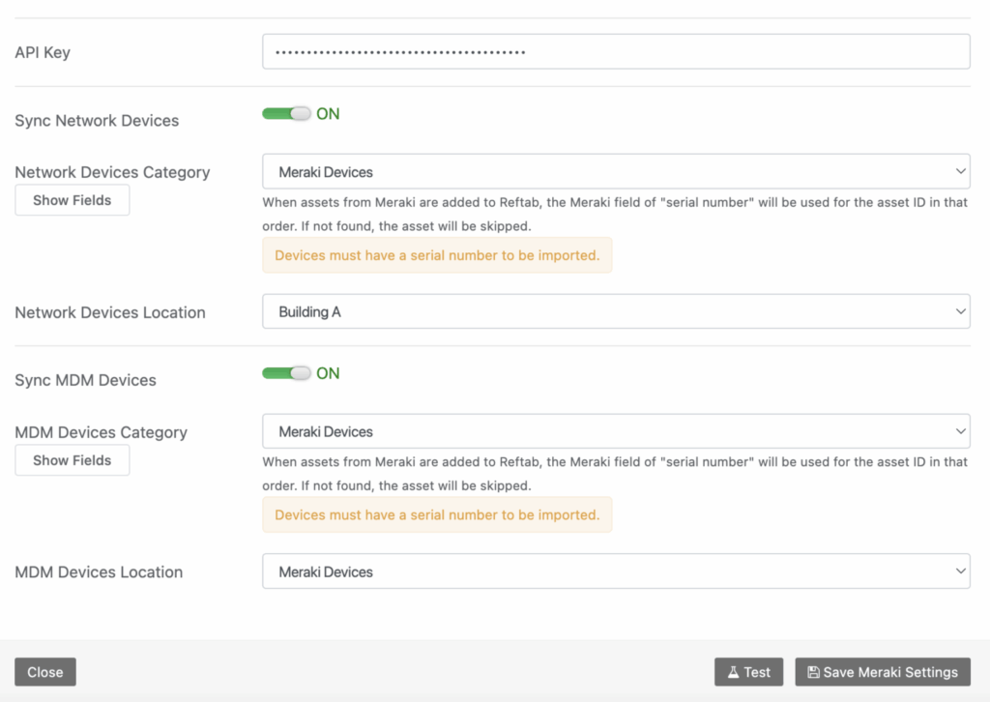Open the MDM Devices Category dropdown

tap(616, 431)
